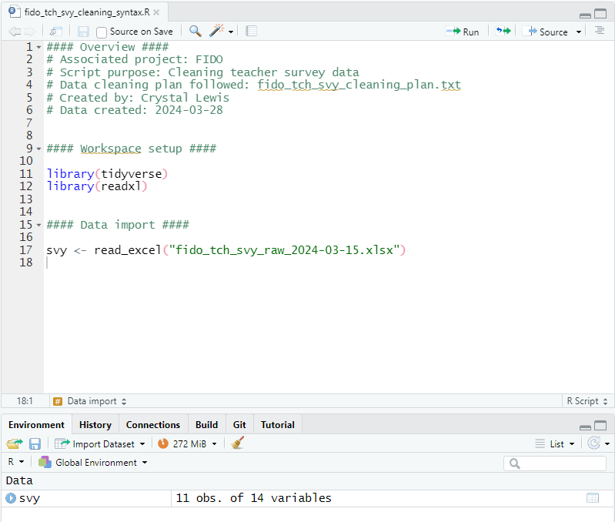Enable the Source on Save checkbox
Viewport: 615px width, 522px height.
102,32
